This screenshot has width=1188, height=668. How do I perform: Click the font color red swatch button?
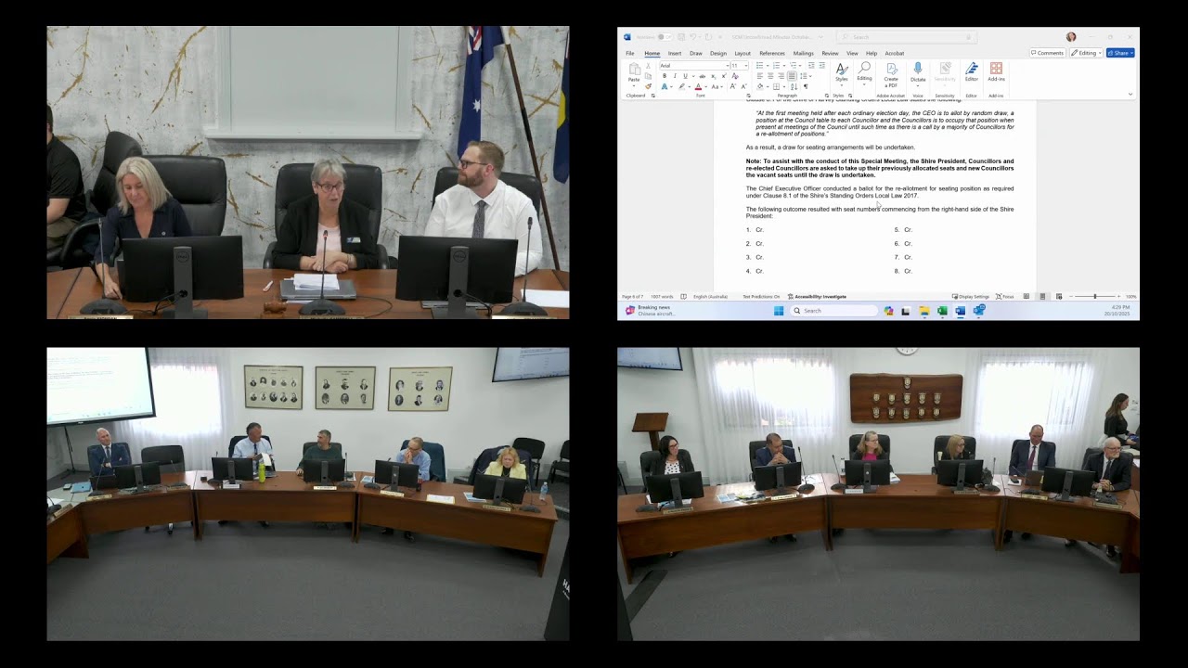[698, 86]
